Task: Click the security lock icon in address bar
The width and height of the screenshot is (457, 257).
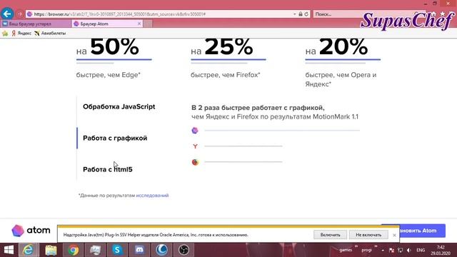Action: coord(301,14)
